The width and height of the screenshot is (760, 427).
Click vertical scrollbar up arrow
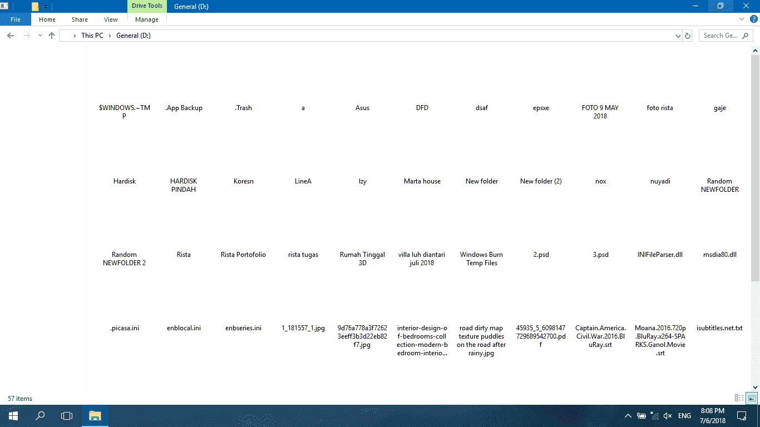tap(756, 51)
